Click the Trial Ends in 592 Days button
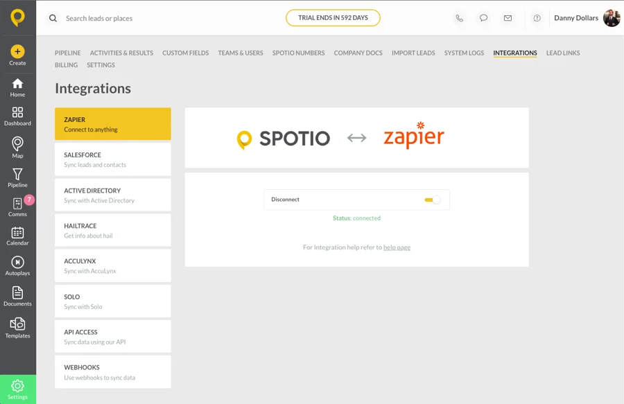 click(333, 18)
